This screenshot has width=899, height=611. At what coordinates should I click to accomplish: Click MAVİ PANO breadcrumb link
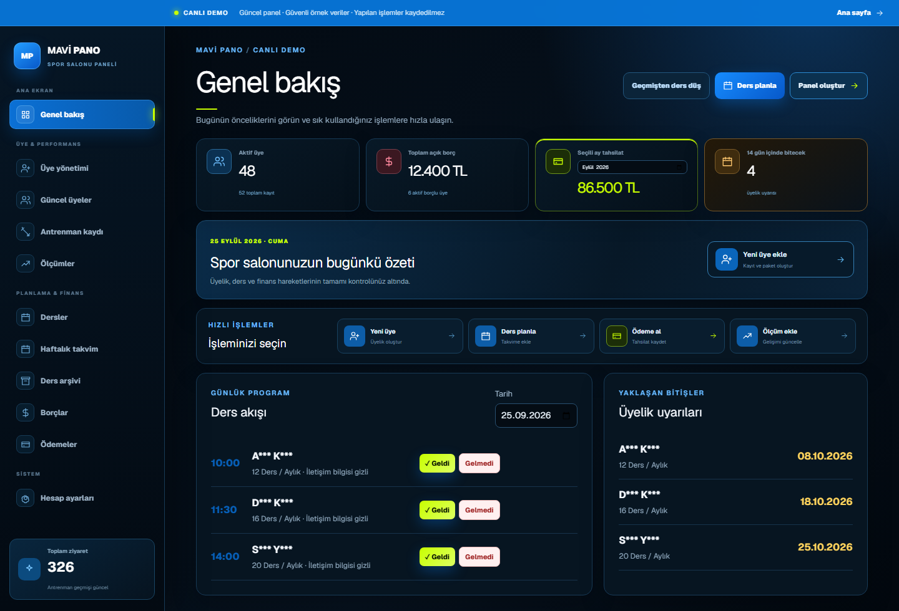tap(219, 50)
